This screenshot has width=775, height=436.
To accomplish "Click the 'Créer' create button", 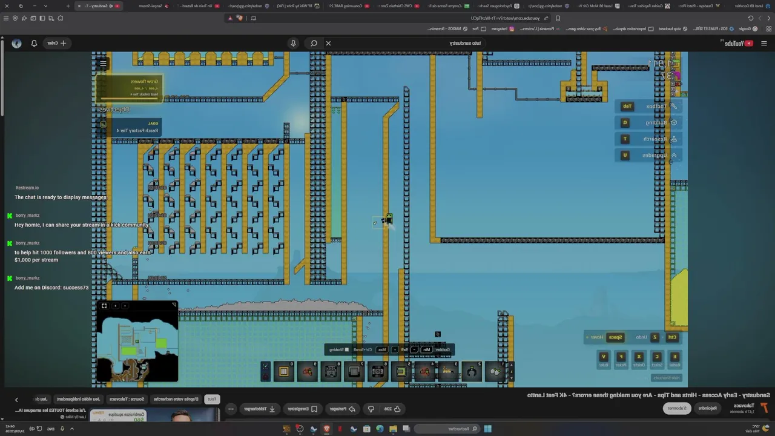I will point(58,43).
